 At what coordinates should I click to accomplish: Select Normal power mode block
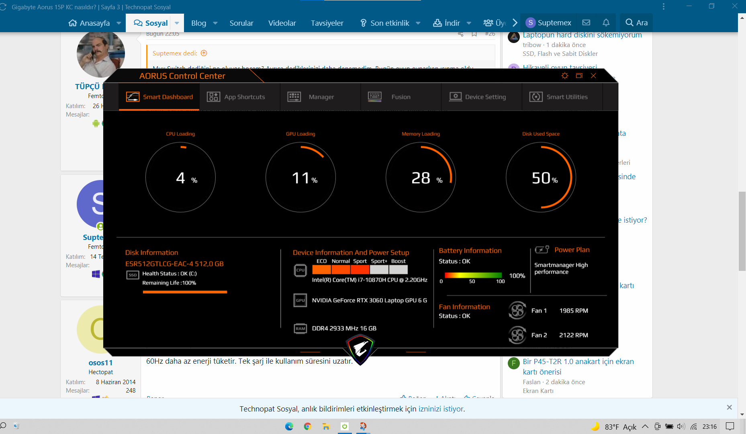[341, 270]
